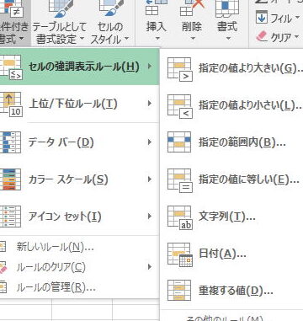This screenshot has height=321, width=303.
Task: Expand arrow beside ルールのクリア
Action: click(150, 267)
